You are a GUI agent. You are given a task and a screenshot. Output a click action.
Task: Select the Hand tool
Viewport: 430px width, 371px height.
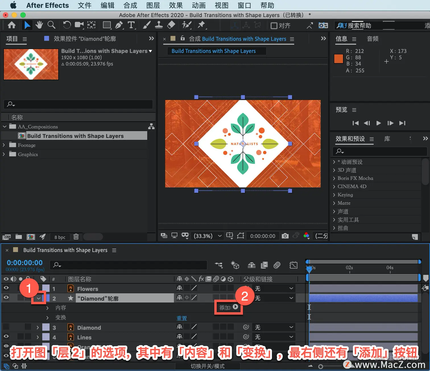(39, 25)
